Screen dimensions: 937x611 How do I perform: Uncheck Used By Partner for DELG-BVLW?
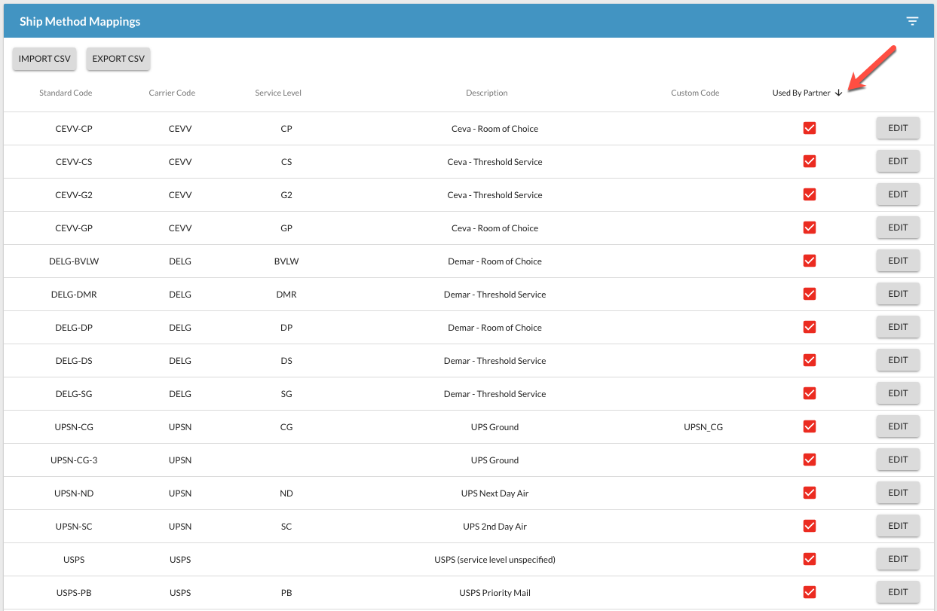810,261
